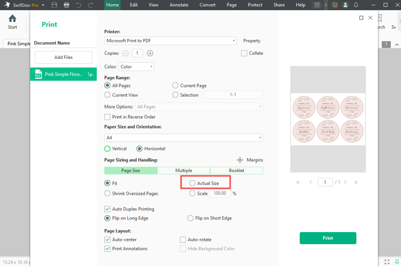Check Print in Reverse Order

pos(108,117)
